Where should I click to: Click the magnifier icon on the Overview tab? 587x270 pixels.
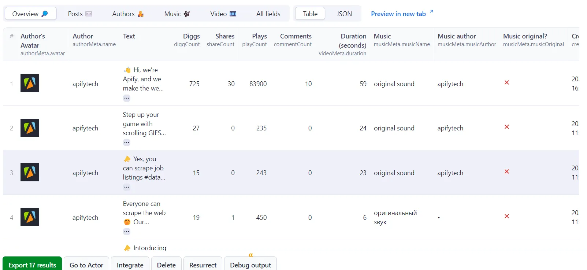point(45,14)
